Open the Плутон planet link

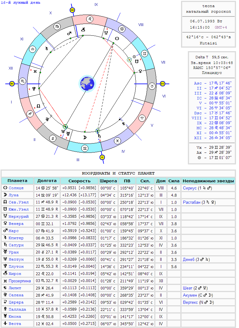(x=16, y=266)
